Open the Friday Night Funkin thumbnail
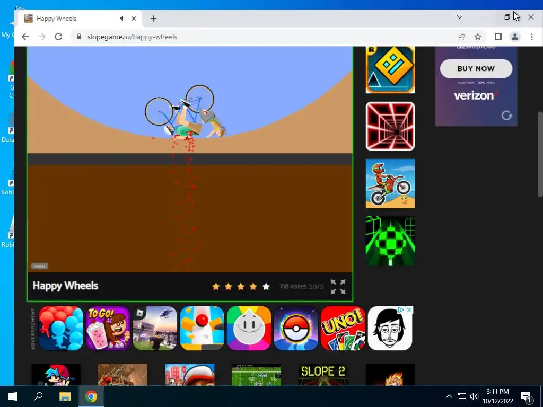 click(56, 375)
